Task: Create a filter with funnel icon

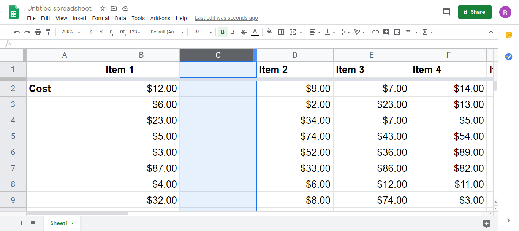Action: point(408,32)
